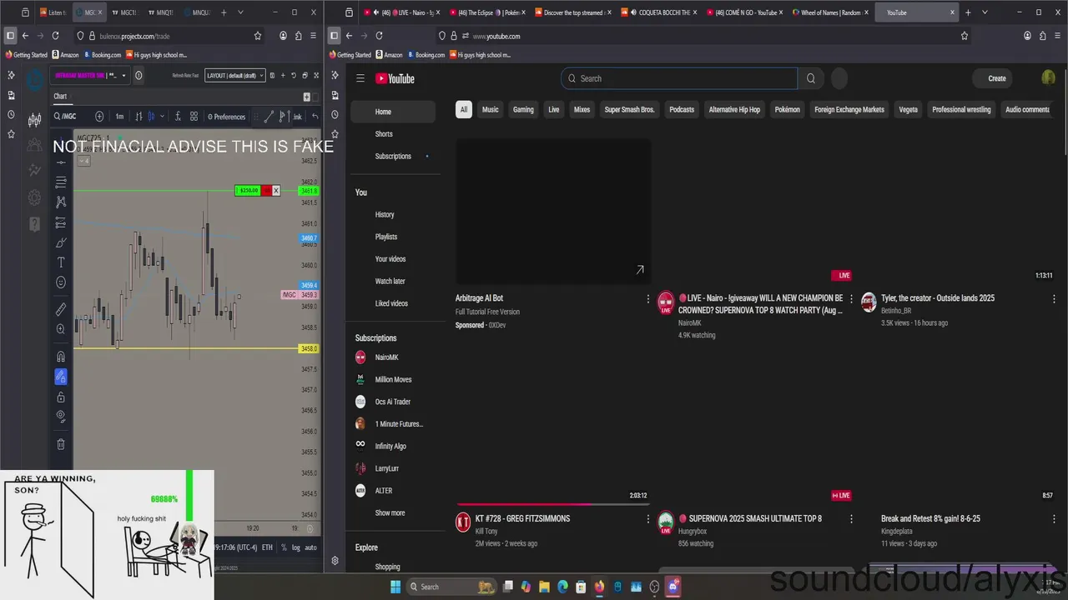Toggle log scale on chart
Viewport: 1068px width, 600px height.
296,547
